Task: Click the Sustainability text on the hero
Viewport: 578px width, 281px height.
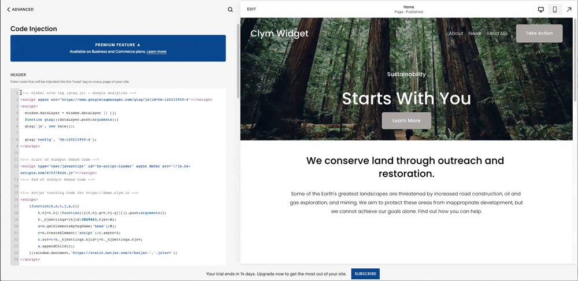Action: click(406, 74)
